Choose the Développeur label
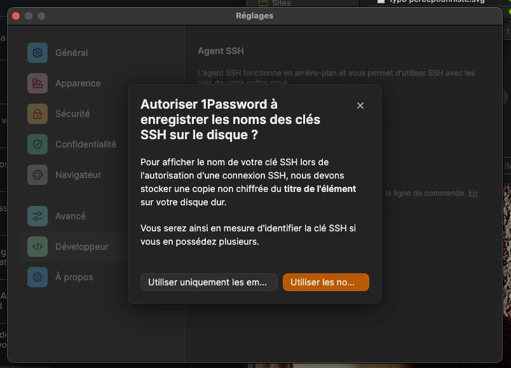 click(82, 247)
